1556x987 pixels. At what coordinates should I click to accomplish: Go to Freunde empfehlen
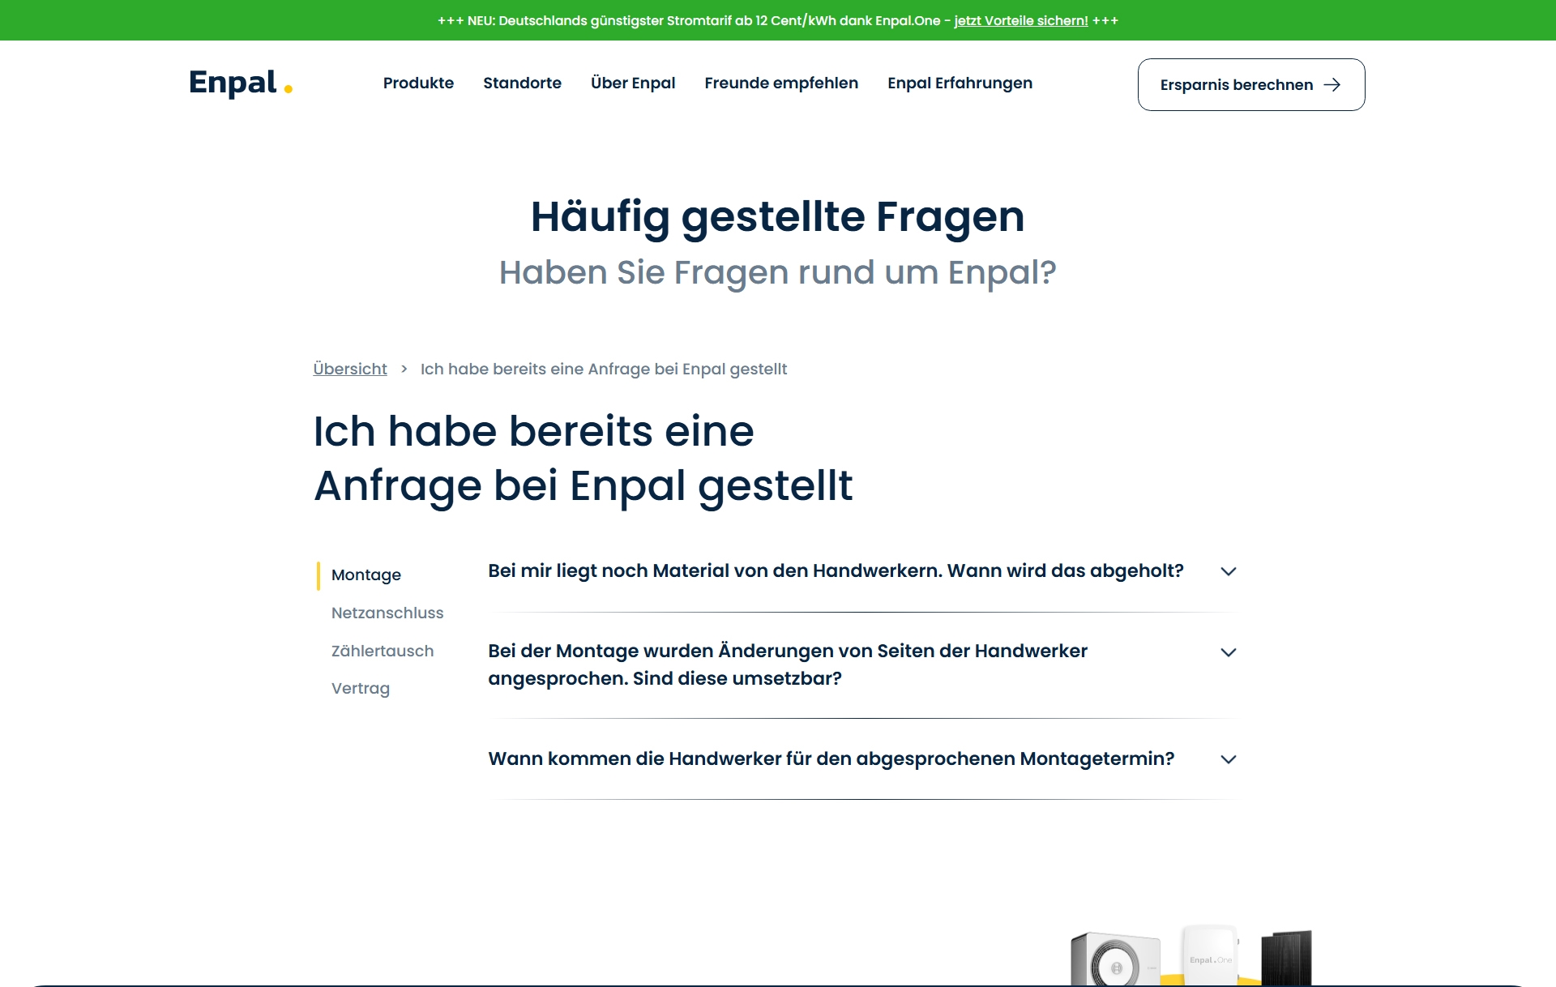[x=781, y=83]
